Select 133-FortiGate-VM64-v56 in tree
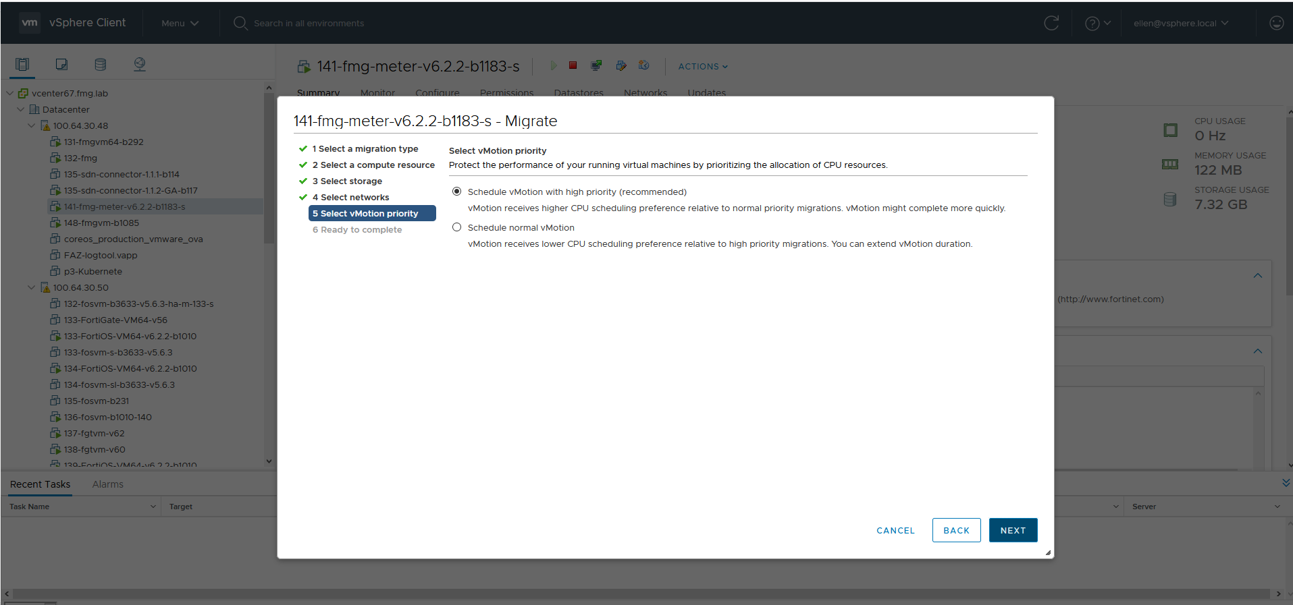 pyautogui.click(x=115, y=320)
